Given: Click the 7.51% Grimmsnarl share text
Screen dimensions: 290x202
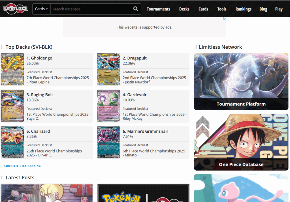Looking at the screenshot, I should (128, 136).
